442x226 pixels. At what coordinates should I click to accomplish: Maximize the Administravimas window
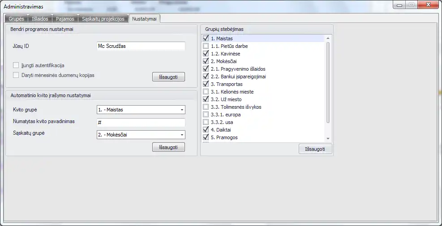pos(412,5)
